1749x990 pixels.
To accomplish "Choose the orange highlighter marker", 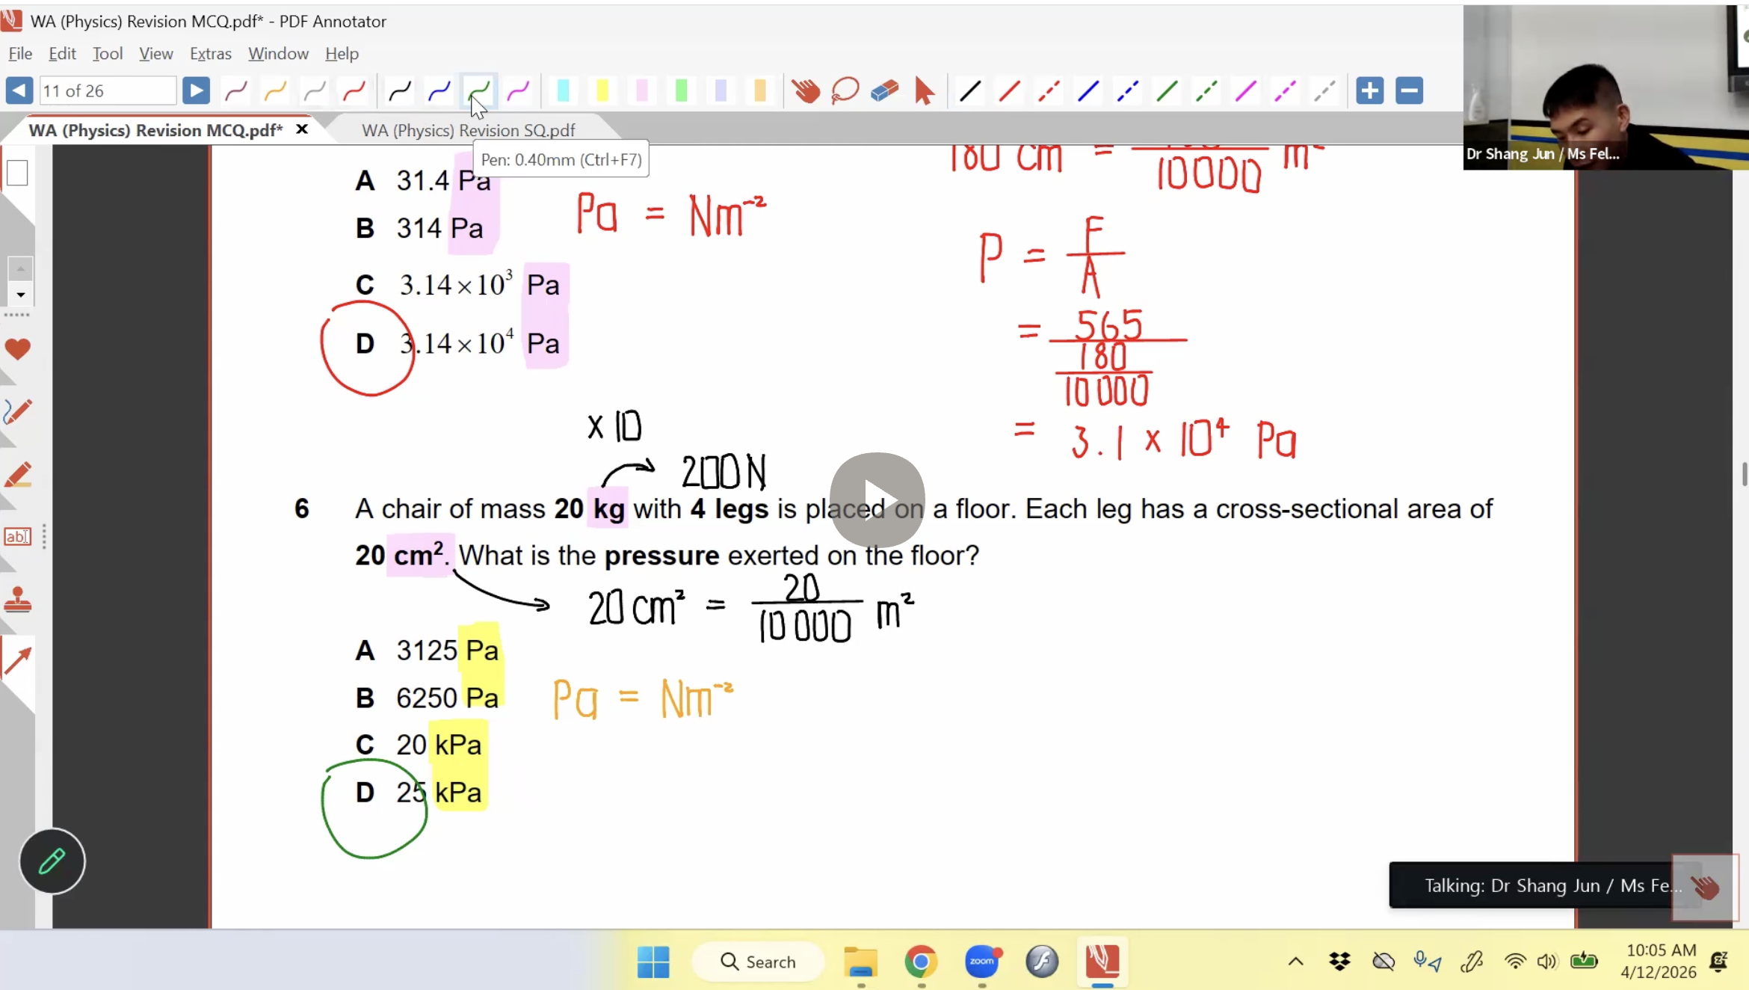I will point(760,90).
